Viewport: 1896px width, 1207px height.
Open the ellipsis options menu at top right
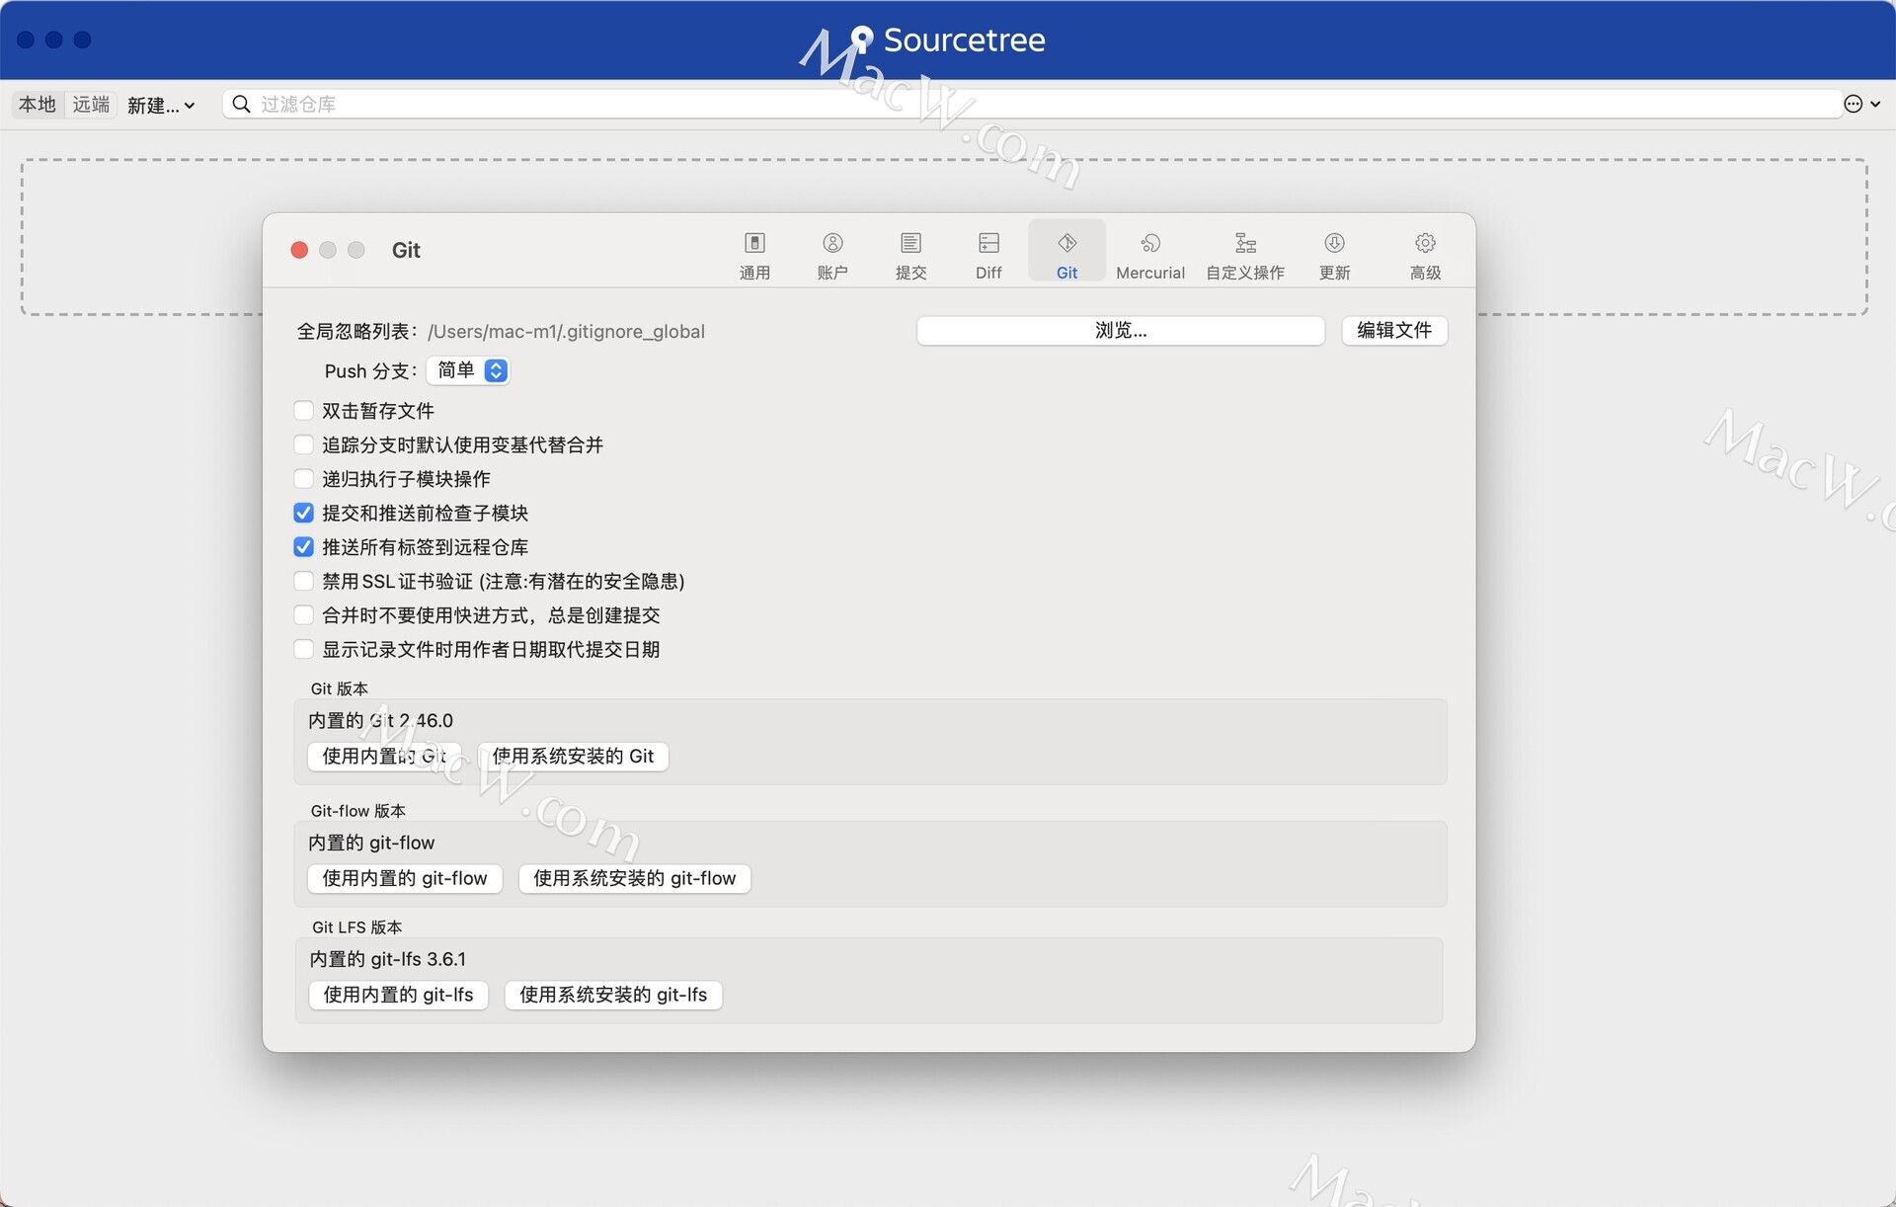click(1861, 104)
